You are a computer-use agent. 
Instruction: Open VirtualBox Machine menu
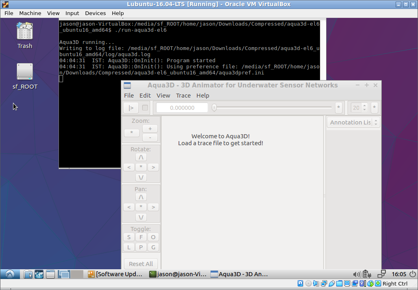tap(30, 13)
